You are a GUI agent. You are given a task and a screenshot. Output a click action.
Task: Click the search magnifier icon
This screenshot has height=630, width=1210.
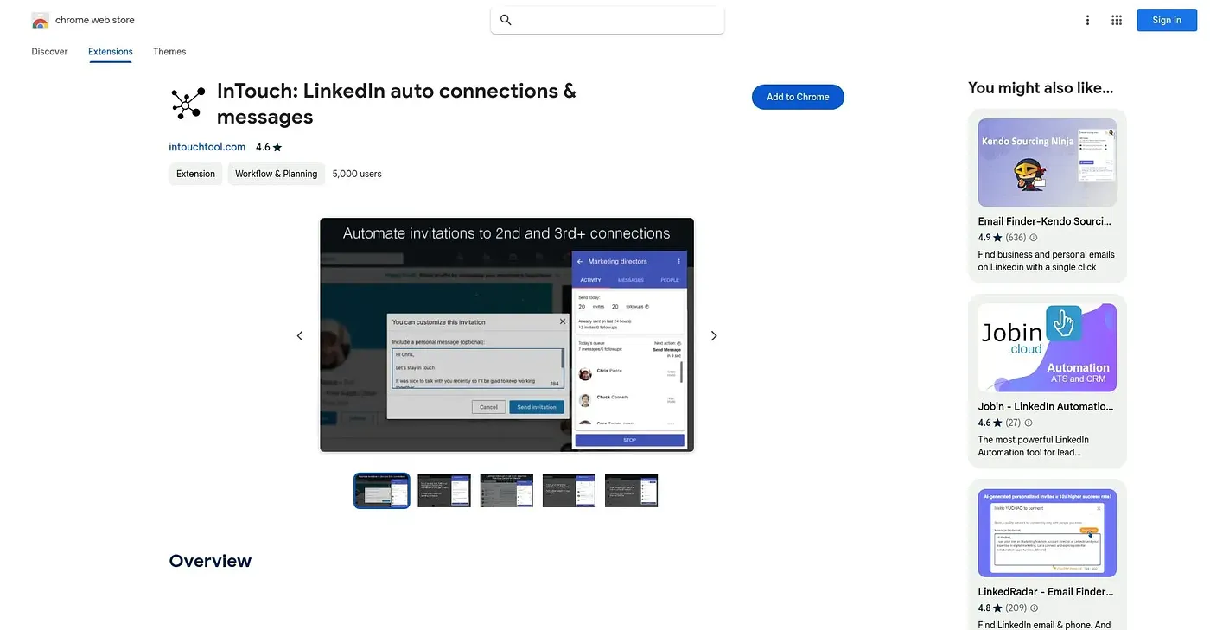click(x=506, y=20)
